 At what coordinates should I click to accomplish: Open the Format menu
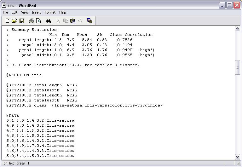tap(50, 12)
